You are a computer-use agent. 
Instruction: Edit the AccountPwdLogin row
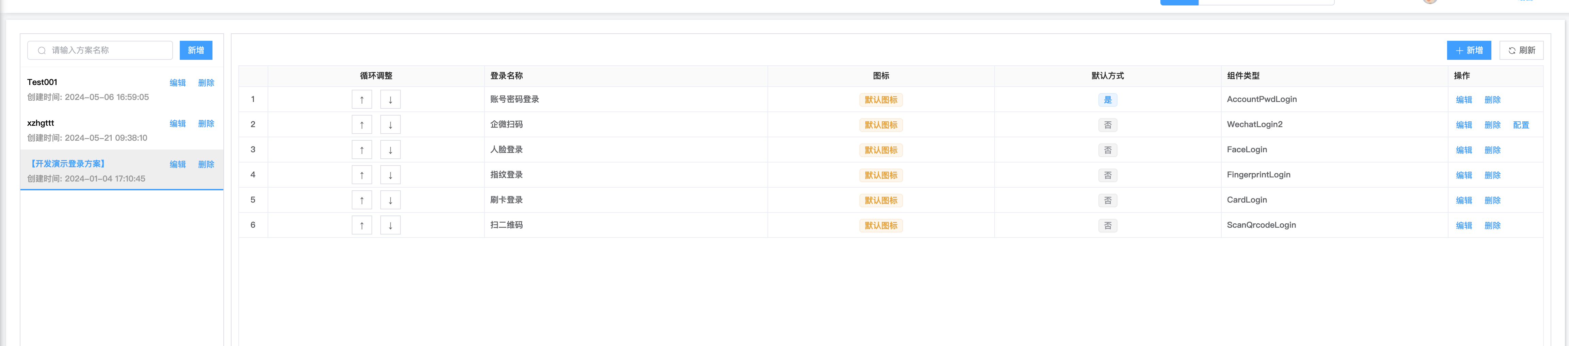pos(1464,100)
